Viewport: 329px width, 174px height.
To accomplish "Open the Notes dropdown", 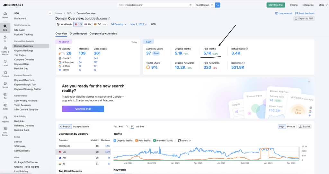I will (184, 141).
